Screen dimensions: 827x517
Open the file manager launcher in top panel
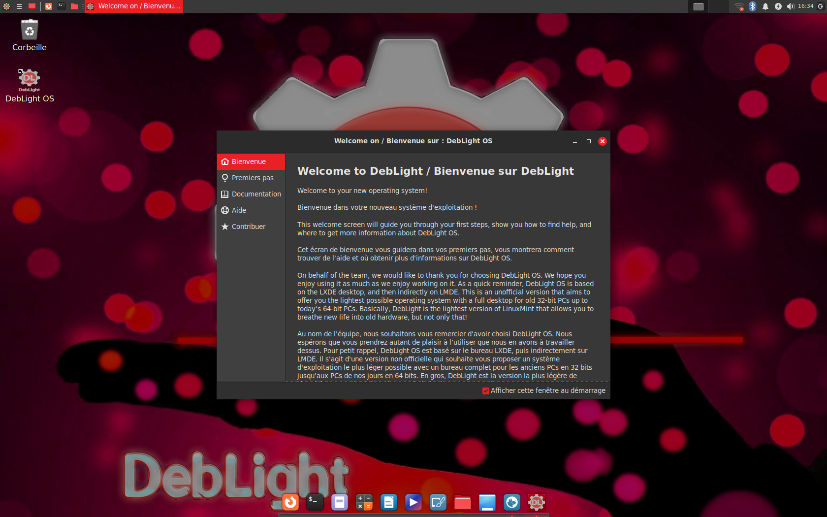coord(74,6)
